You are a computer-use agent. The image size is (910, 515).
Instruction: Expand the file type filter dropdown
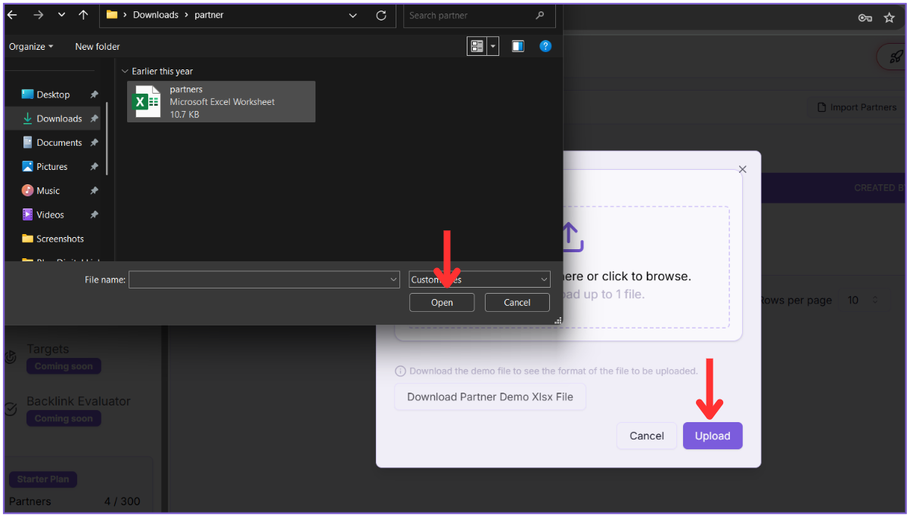point(480,279)
